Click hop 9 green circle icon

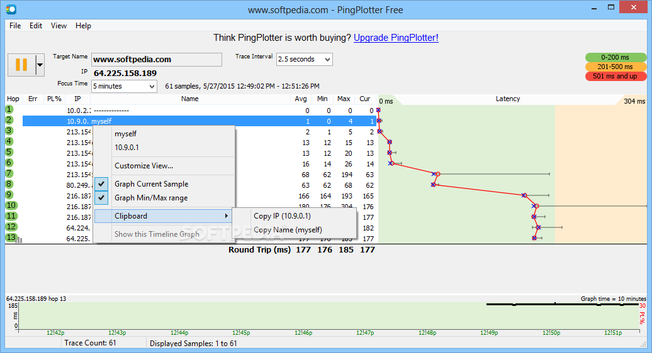click(x=9, y=195)
